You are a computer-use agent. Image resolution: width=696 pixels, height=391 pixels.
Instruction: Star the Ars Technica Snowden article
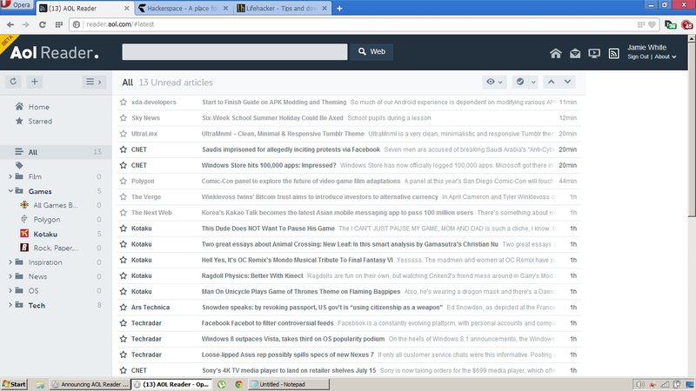pyautogui.click(x=123, y=308)
